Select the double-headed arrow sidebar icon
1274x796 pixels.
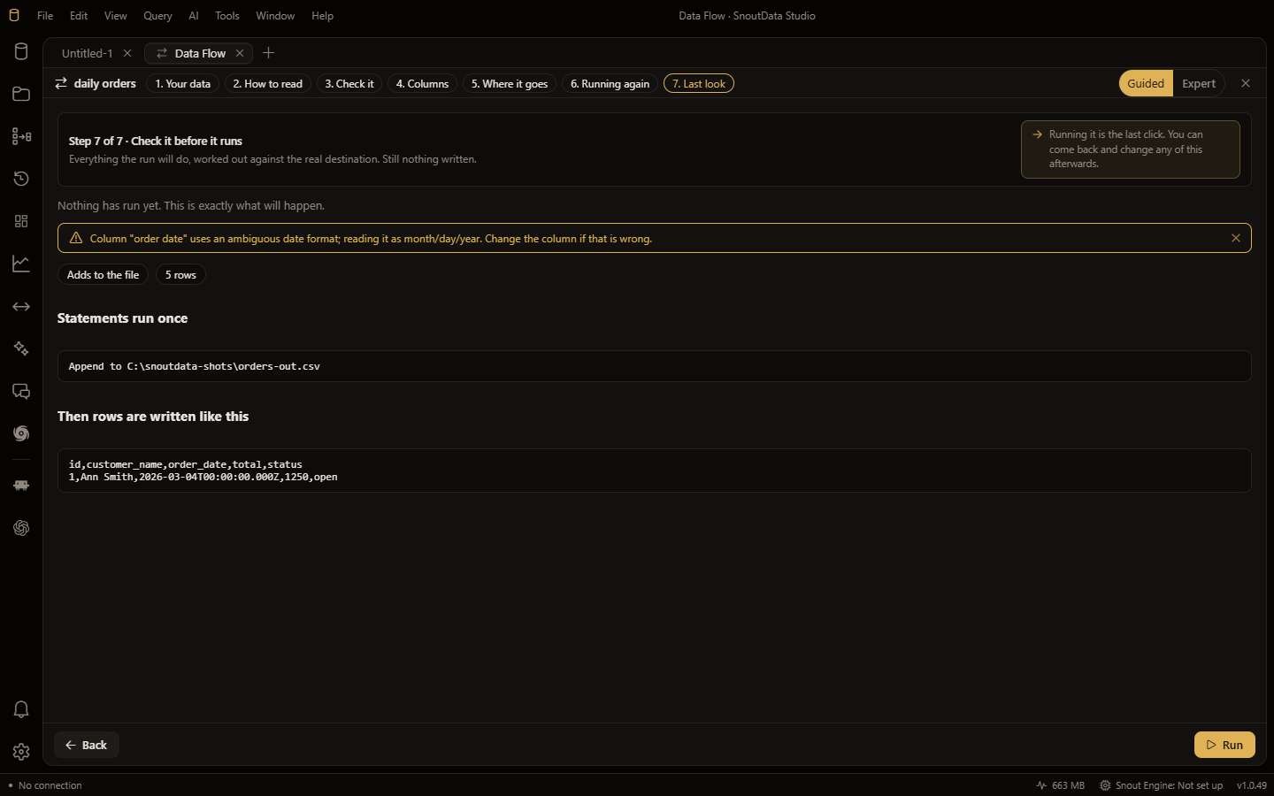click(21, 306)
